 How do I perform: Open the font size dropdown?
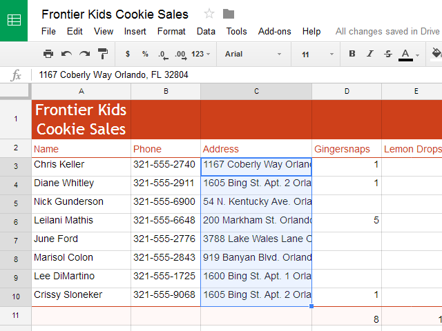317,54
